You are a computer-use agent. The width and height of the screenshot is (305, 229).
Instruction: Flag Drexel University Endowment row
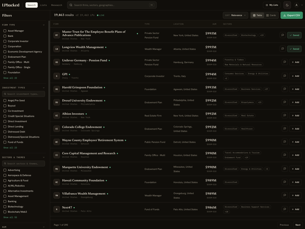pos(284,102)
